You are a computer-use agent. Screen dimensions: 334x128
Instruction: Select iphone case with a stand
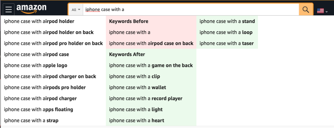coord(227,21)
